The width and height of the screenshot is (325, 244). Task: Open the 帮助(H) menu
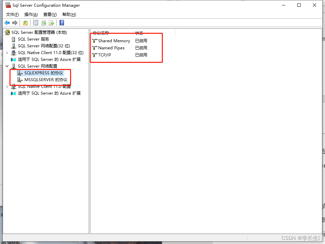point(69,15)
